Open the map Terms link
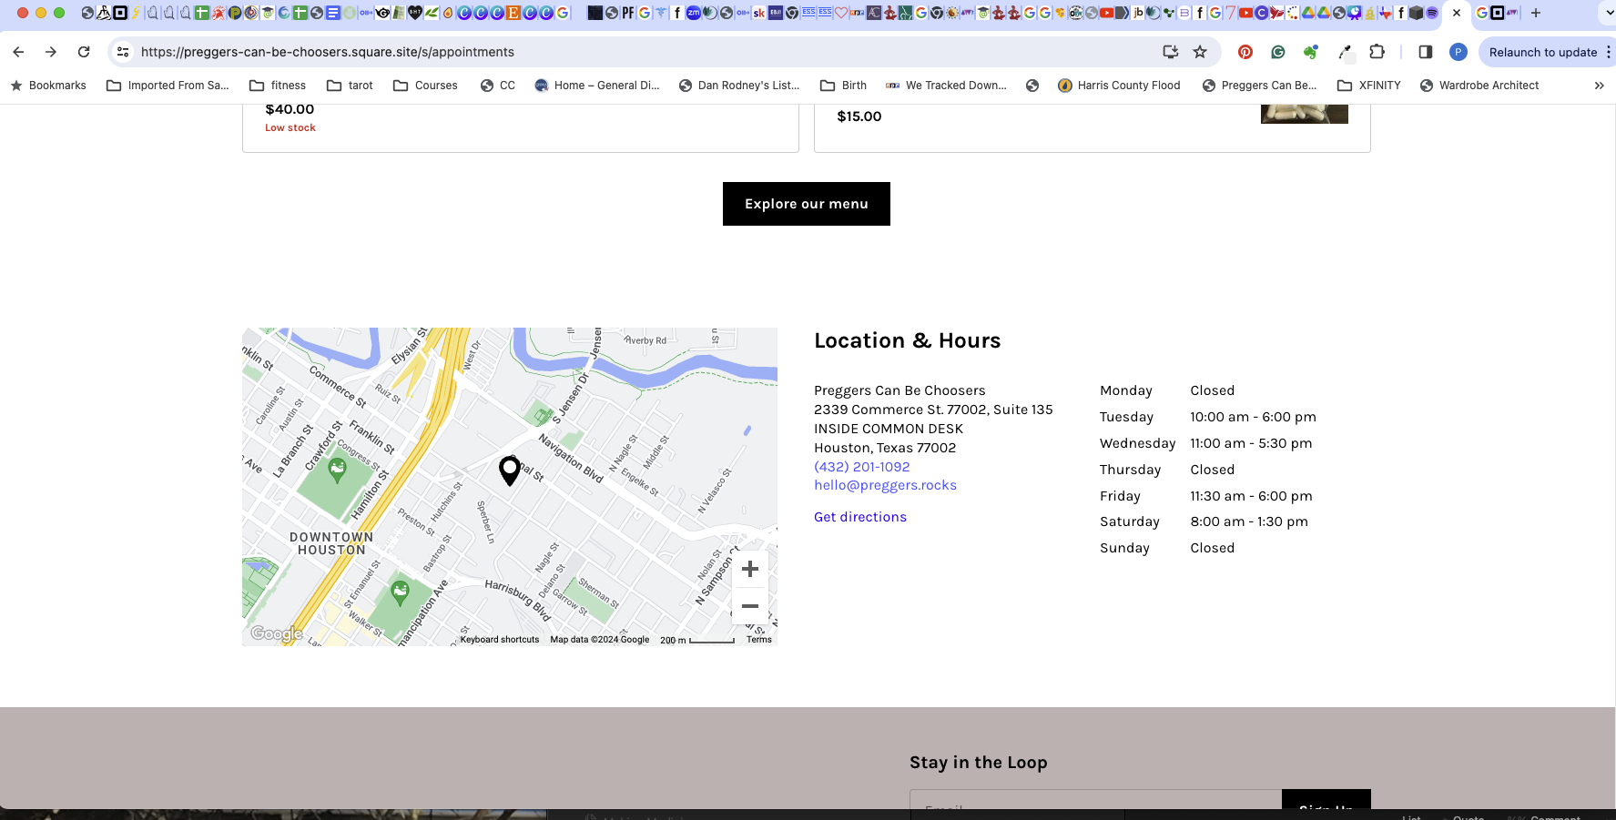This screenshot has height=820, width=1616. 759,640
